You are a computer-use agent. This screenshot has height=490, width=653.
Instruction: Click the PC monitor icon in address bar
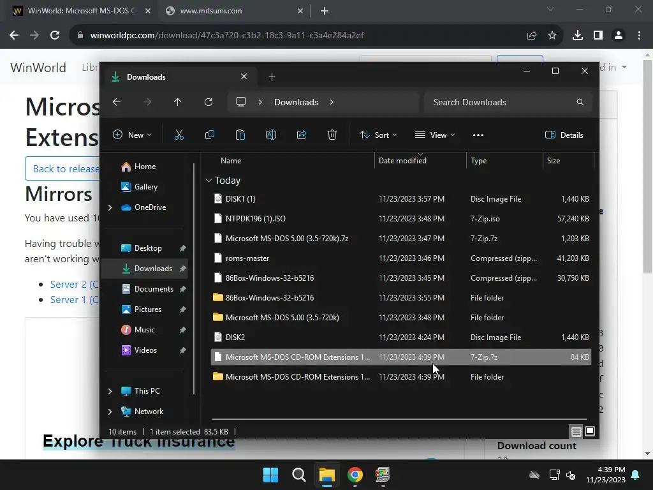[x=240, y=102]
